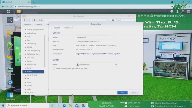192x108 pixels.
Task: Open DSM notifications chat icon
Action: pos(172,11)
